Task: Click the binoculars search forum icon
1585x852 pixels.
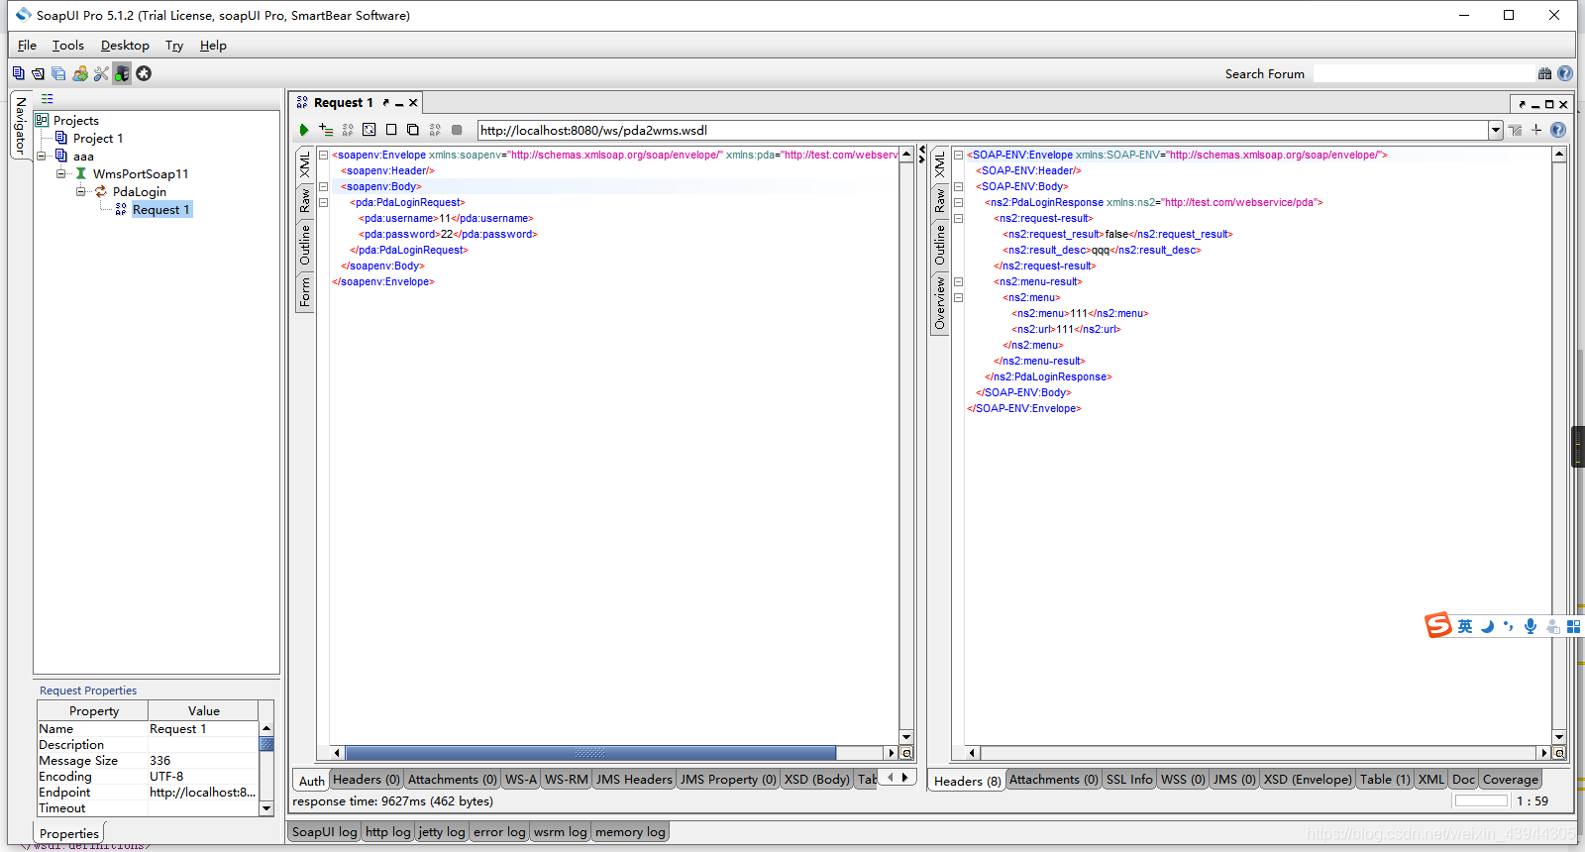Action: point(1544,73)
